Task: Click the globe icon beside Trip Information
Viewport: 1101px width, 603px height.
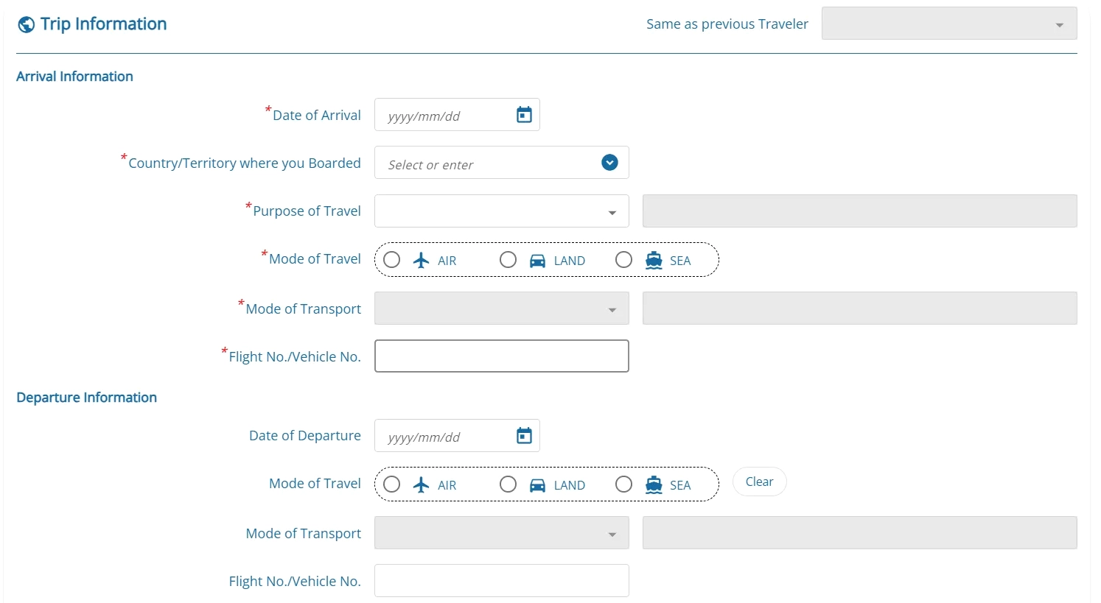Action: point(27,25)
